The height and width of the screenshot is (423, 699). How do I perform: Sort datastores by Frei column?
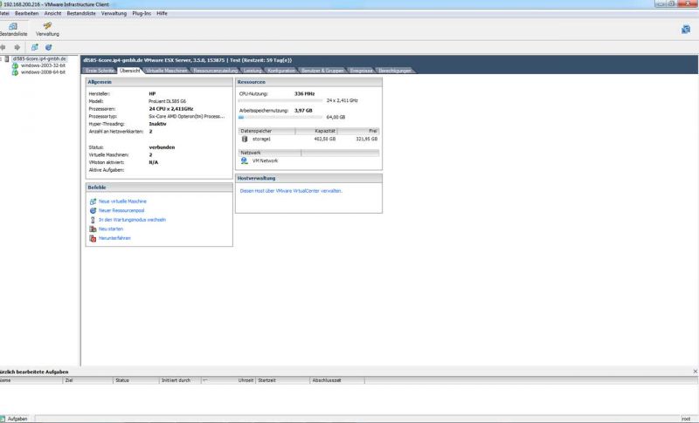pos(358,131)
